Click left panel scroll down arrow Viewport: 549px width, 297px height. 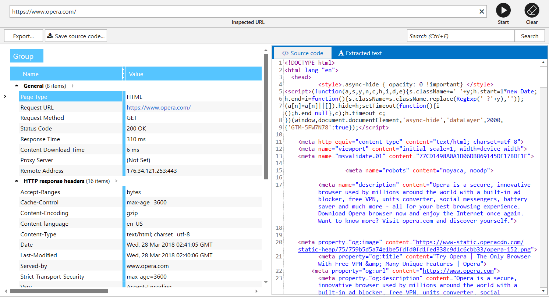pyautogui.click(x=266, y=282)
